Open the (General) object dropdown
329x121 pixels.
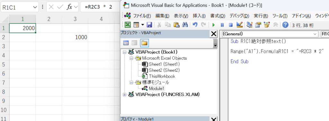point(315,34)
